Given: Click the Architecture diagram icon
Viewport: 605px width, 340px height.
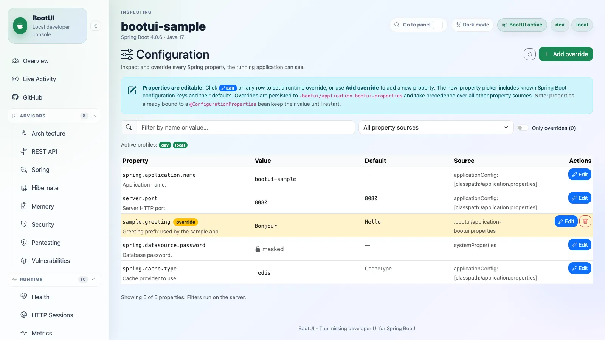Looking at the screenshot, I should coord(24,133).
